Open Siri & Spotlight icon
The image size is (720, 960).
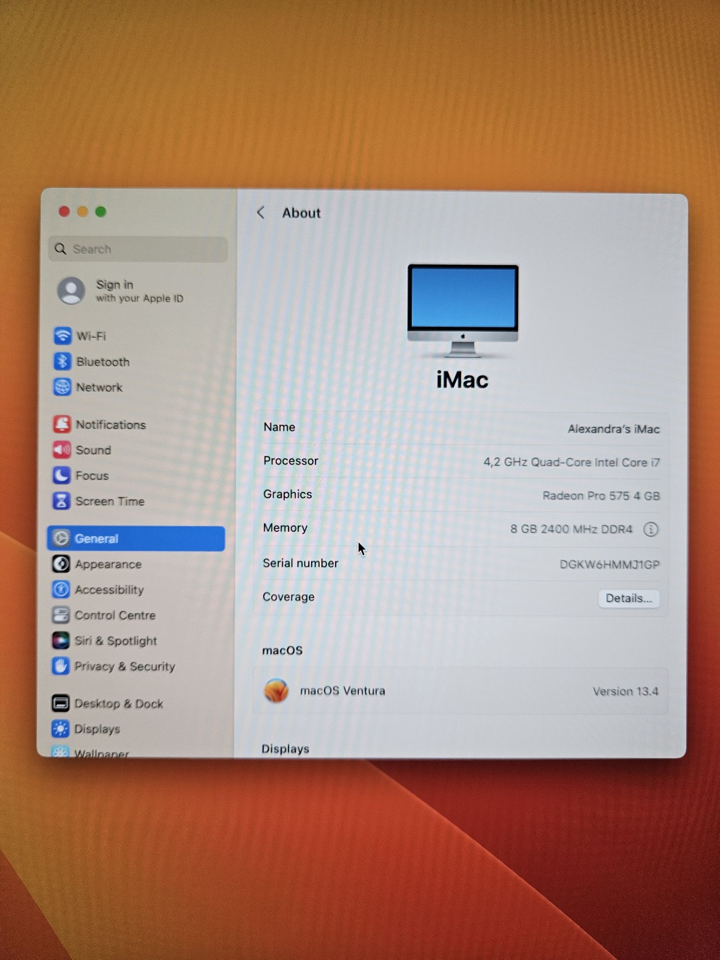[x=60, y=640]
